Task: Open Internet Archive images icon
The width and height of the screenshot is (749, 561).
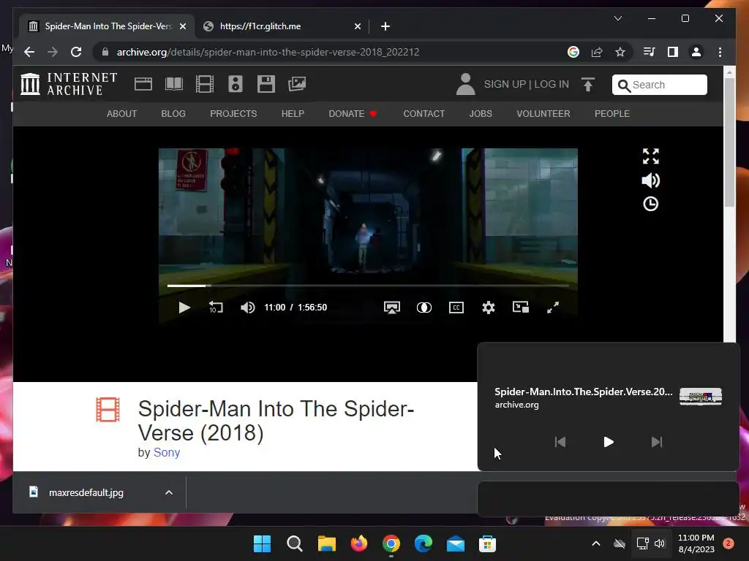Action: pos(297,85)
